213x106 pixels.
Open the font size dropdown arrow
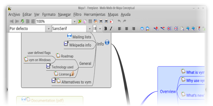point(100,29)
